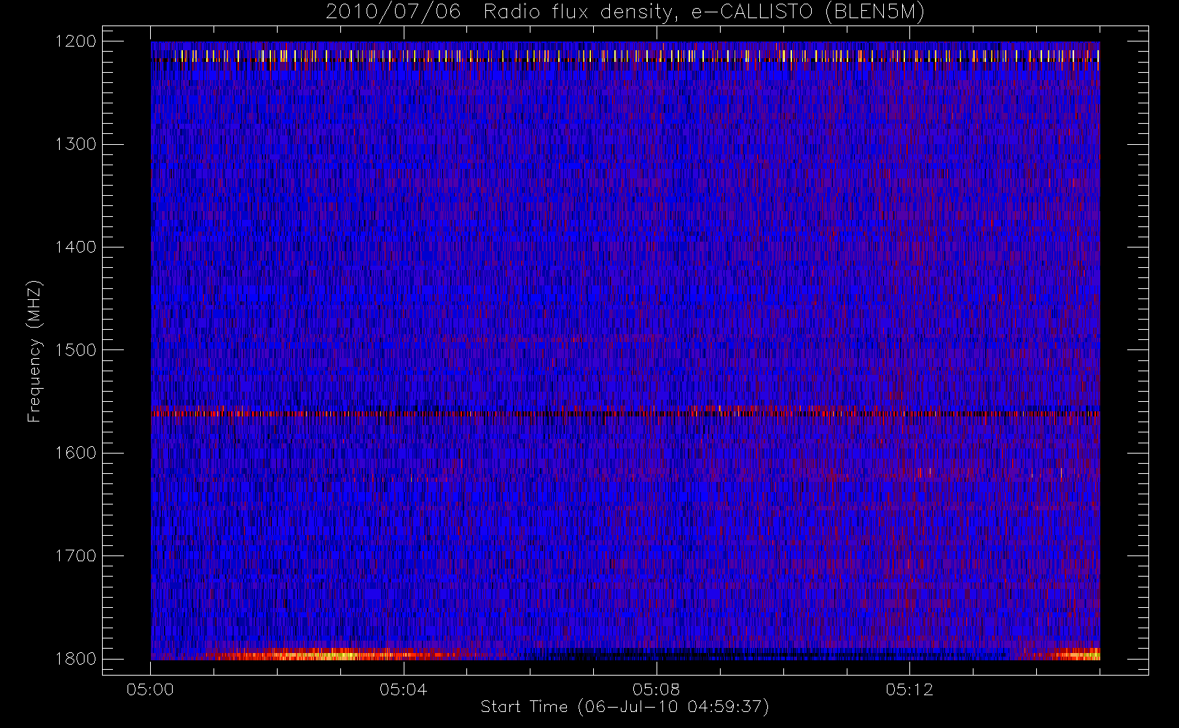Click the plot title 'Radio flux density, e-CALLISTO (BLEN5M)'
The image size is (1179, 728).
tap(704, 12)
